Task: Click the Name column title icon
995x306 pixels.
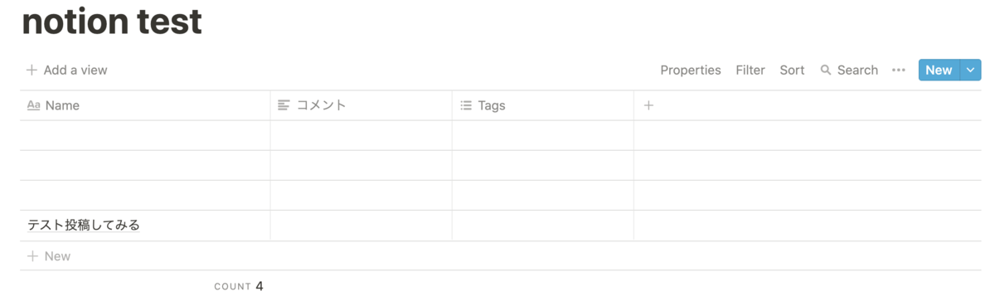Action: [34, 105]
